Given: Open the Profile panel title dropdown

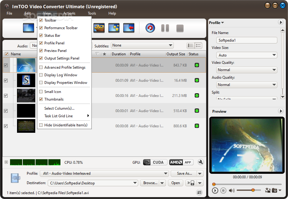Looking at the screenshot, I should pyautogui.click(x=216, y=22).
